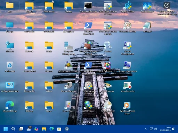Viewport: 178px width, 133px height.
Task: Launch Windows PowerShell shortcut below Command Prompt
Action: click(x=88, y=28)
